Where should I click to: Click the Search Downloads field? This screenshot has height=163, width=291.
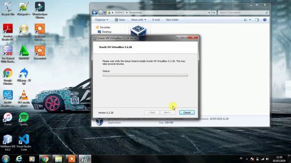point(243,13)
